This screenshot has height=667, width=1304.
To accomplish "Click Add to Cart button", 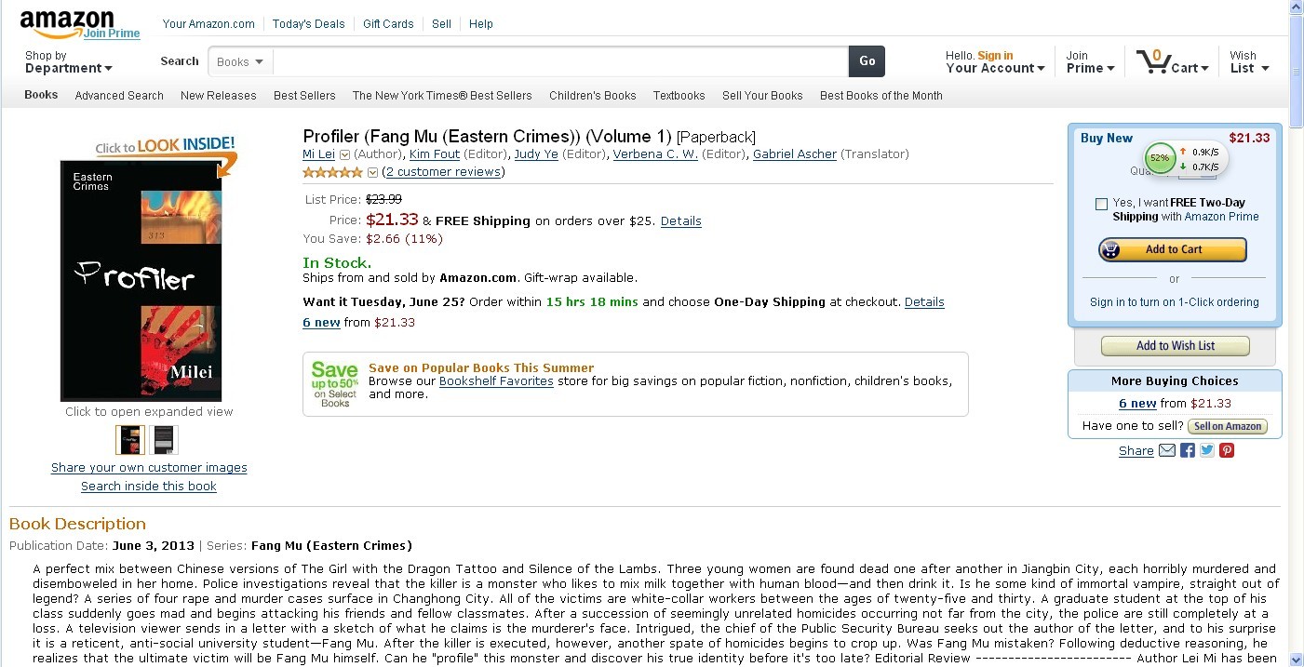I will (1173, 249).
